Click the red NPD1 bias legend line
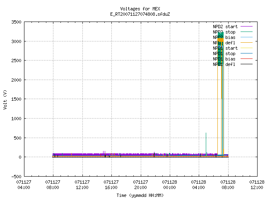Screen dimensions: 265x199 pyautogui.click(x=246, y=59)
